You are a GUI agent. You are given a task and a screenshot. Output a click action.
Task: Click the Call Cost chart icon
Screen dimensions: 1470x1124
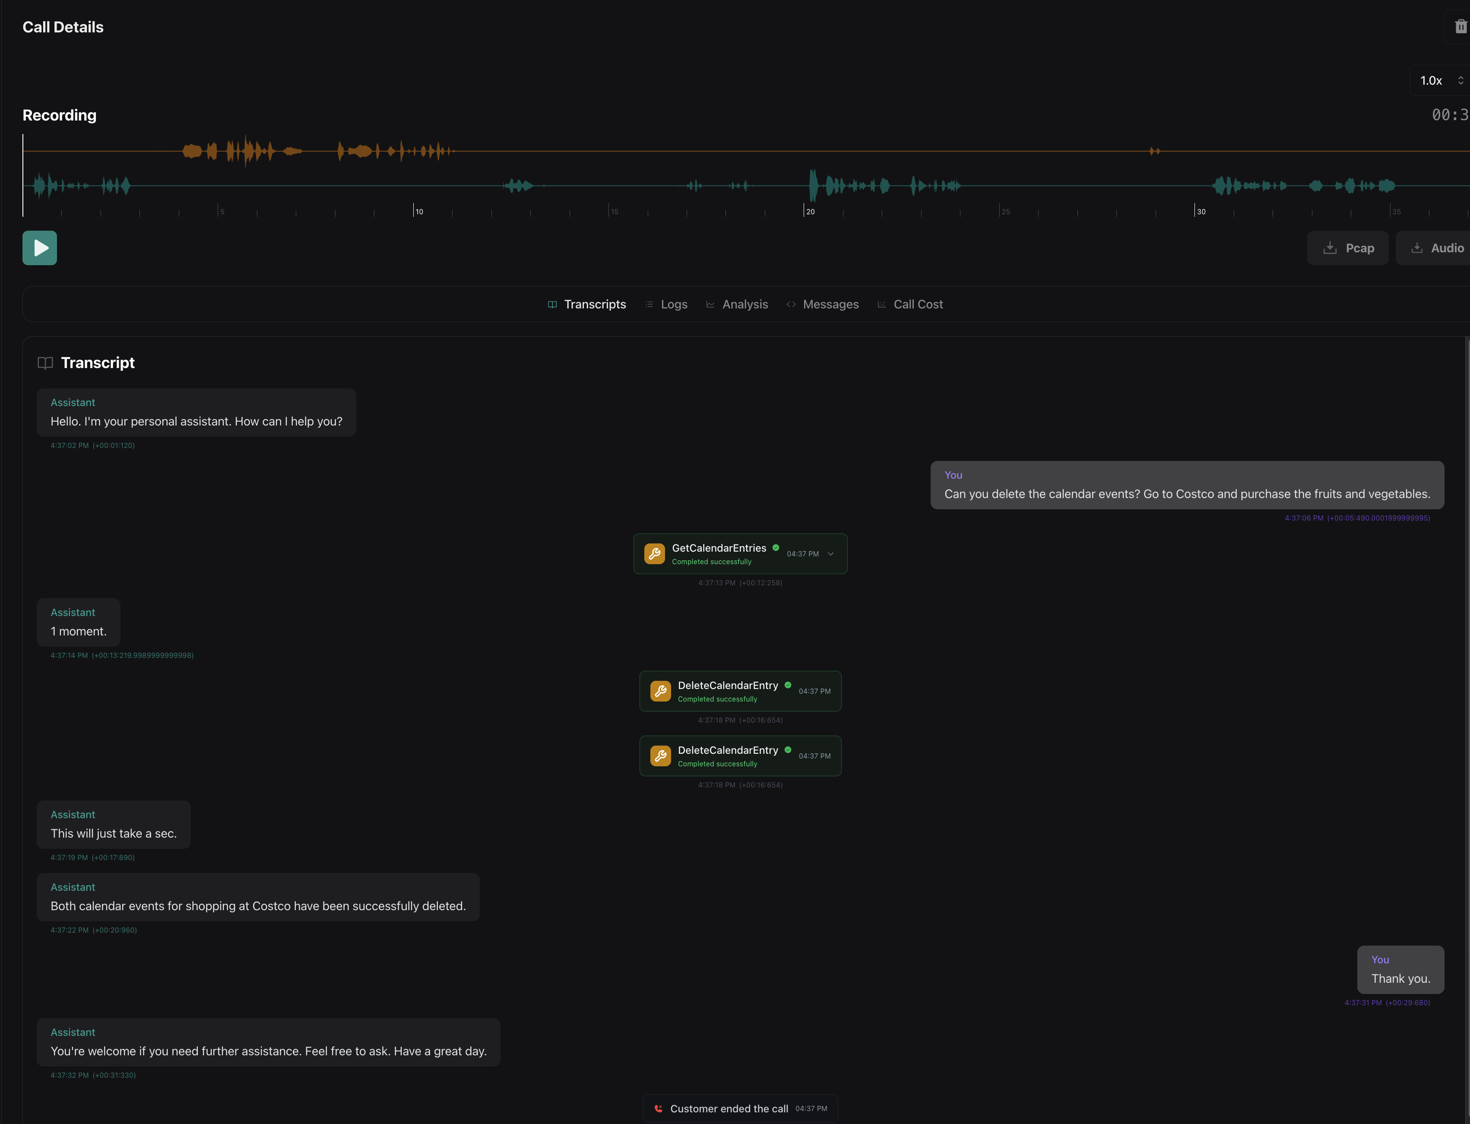point(882,304)
